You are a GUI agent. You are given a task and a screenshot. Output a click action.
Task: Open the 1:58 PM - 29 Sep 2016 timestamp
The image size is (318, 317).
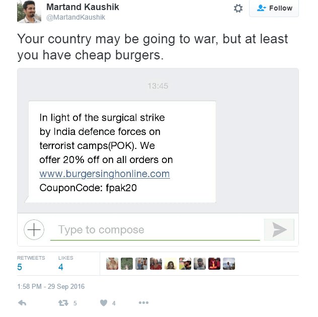51,286
